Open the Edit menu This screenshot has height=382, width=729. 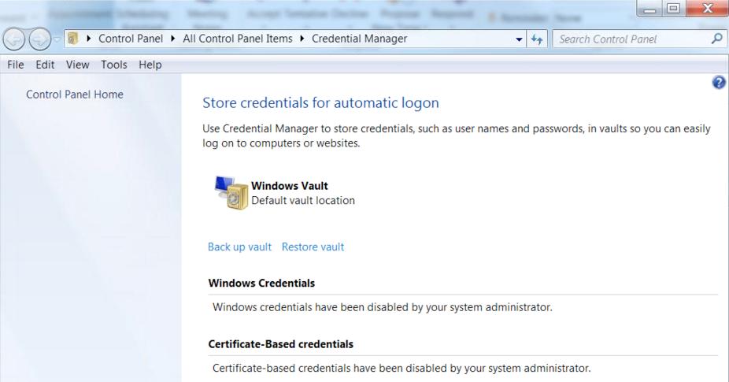[45, 65]
